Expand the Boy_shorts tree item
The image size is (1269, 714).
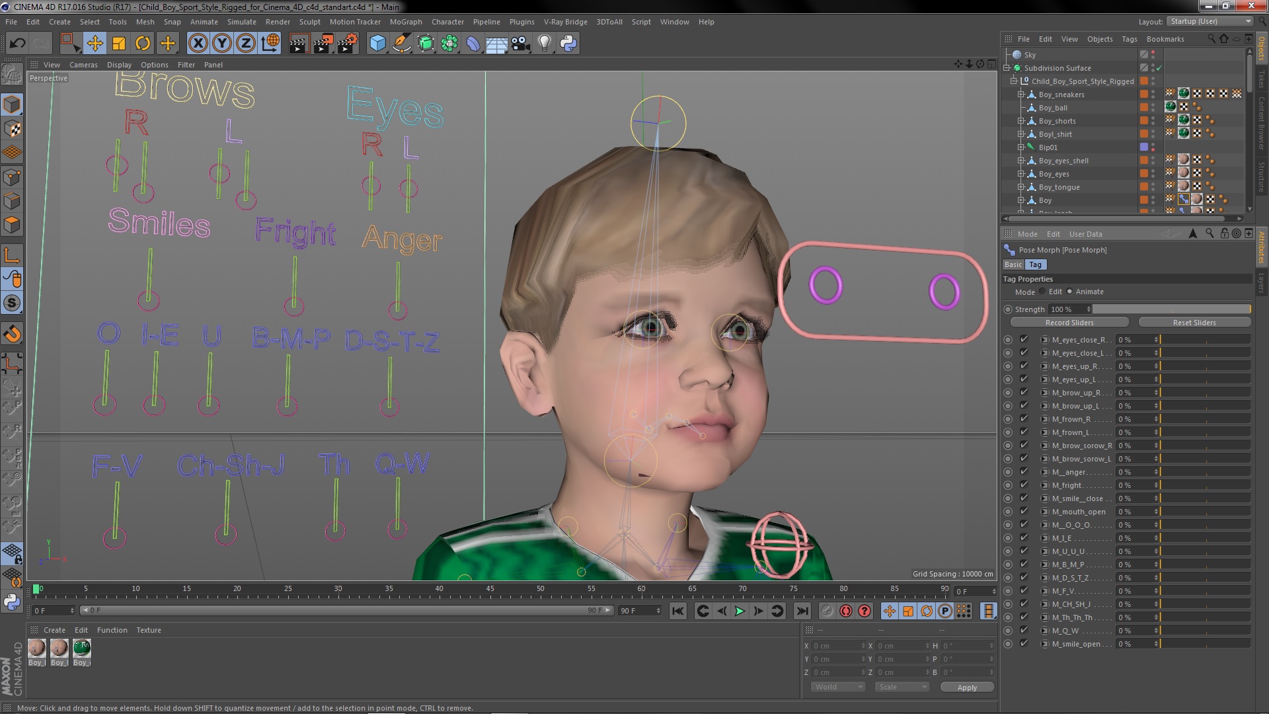click(x=1020, y=121)
